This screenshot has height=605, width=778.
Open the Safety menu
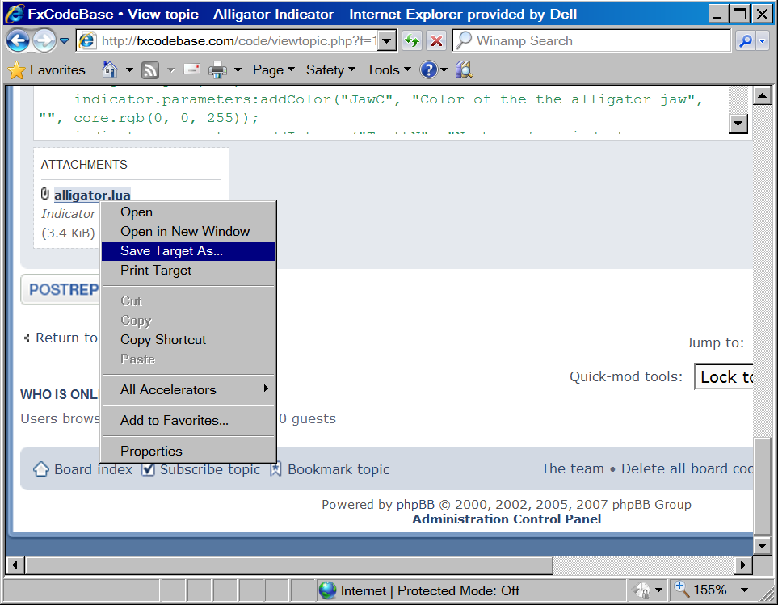(330, 70)
